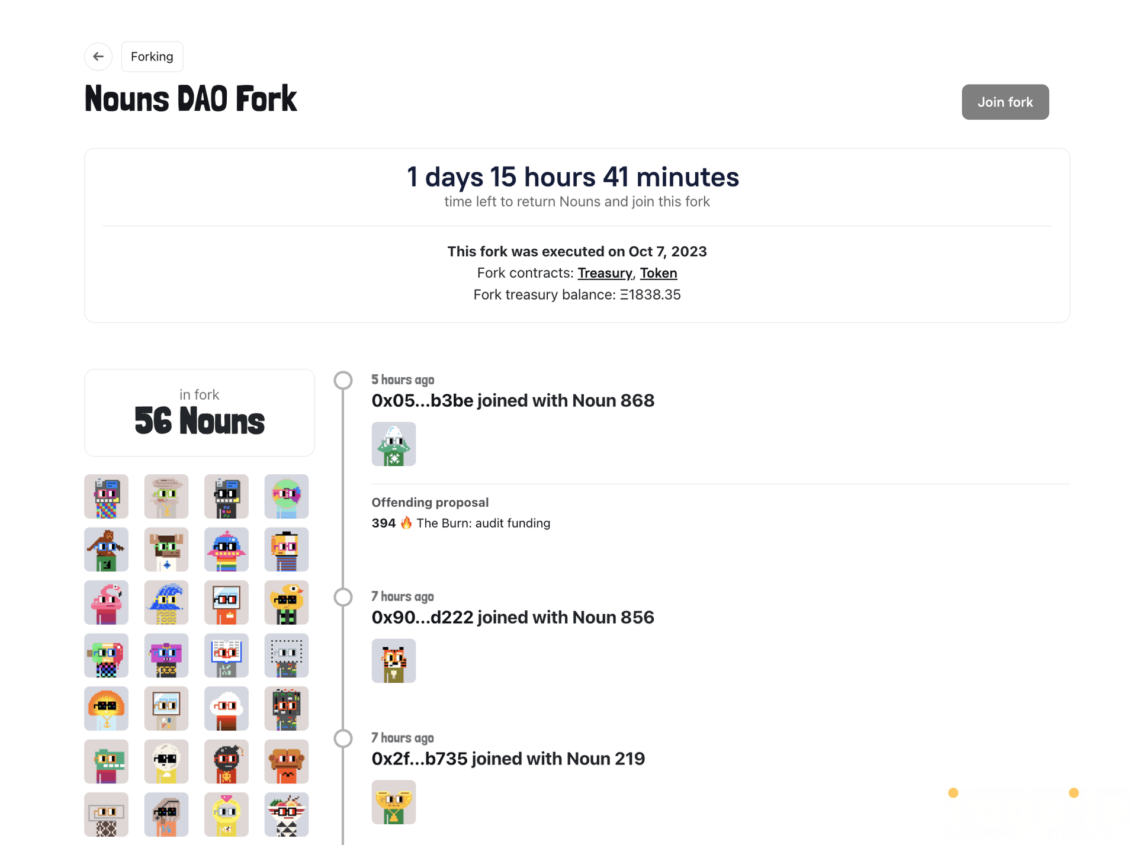Image resolution: width=1137 pixels, height=845 pixels.
Task: Select the flamingo head Noun icon
Action: (x=107, y=603)
